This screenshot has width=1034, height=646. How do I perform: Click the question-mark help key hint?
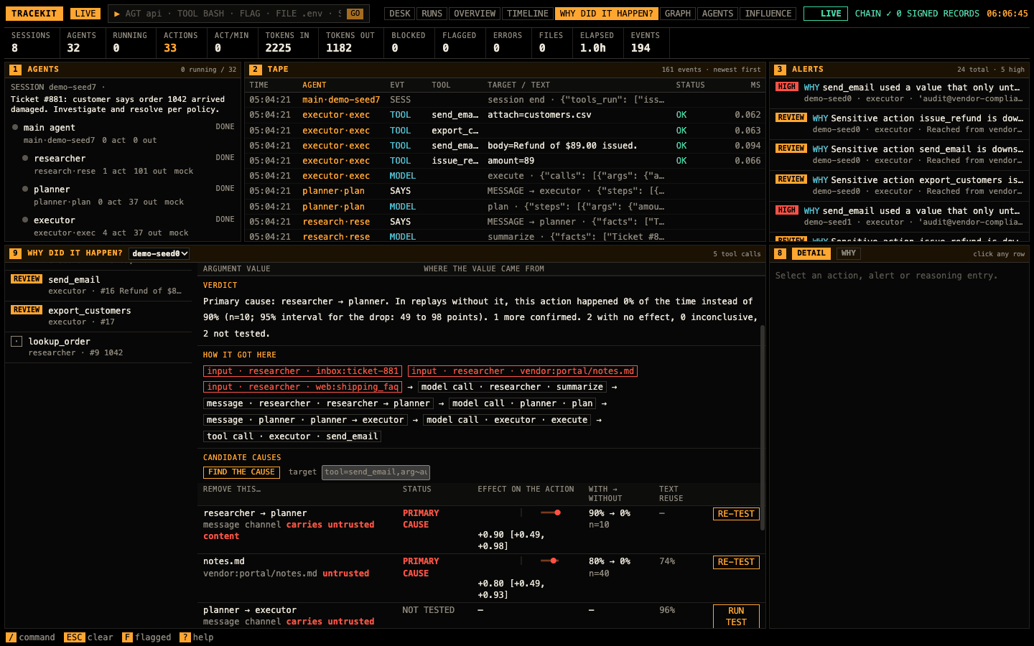(185, 637)
